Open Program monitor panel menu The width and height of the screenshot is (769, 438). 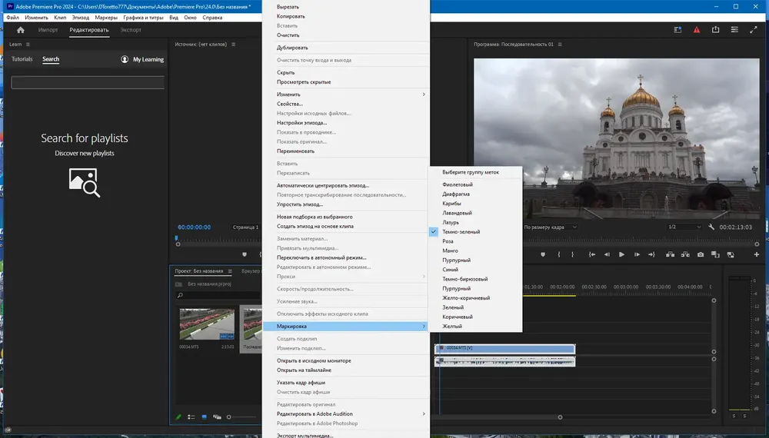[x=560, y=44]
